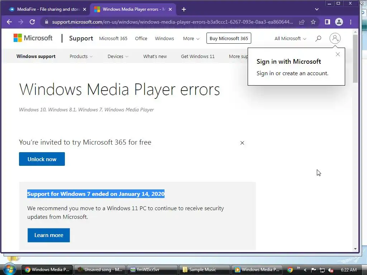Click the sign-in account icon
Image resolution: width=367 pixels, height=275 pixels.
[x=335, y=38]
